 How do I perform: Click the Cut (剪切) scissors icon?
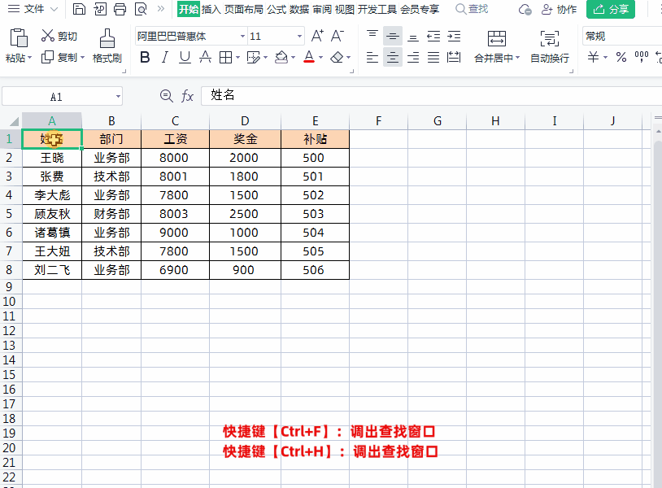coord(47,36)
